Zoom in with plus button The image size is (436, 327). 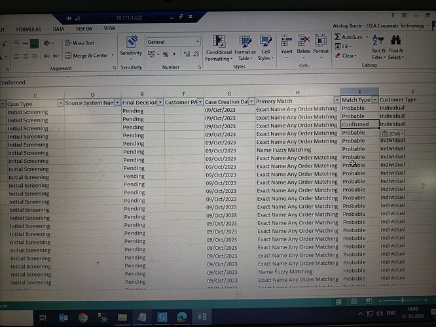426,300
